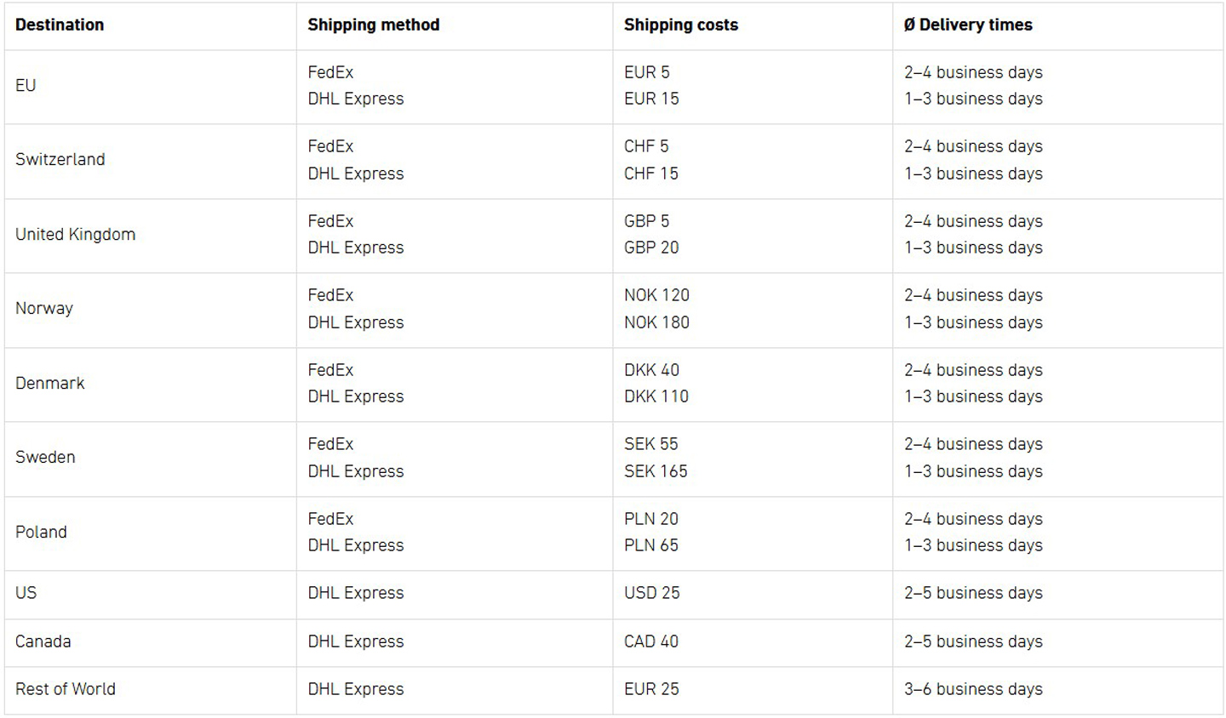
Task: Click the DKK 110 shipping cost
Action: (x=656, y=396)
